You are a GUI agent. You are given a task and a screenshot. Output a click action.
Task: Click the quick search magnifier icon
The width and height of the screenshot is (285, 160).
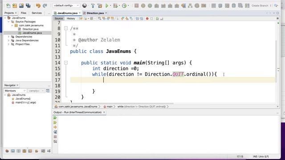(276, 6)
